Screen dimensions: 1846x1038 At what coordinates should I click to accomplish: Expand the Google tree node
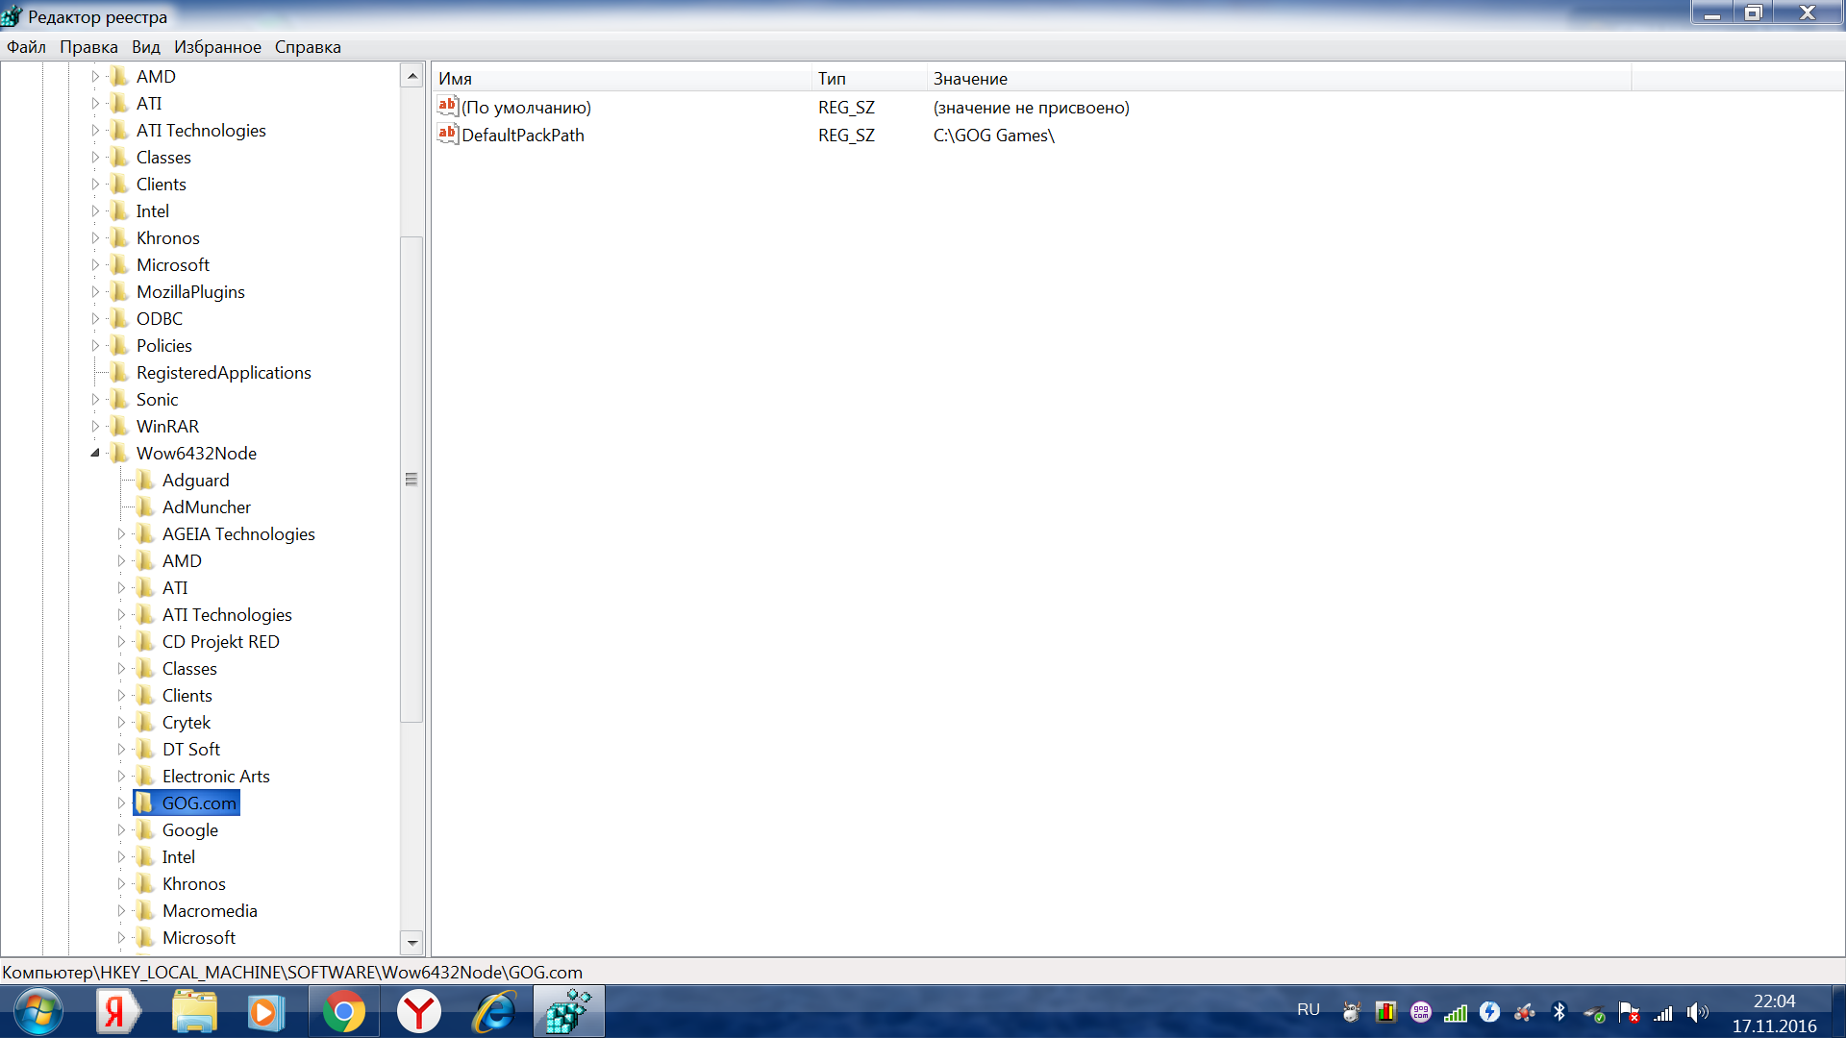tap(121, 829)
